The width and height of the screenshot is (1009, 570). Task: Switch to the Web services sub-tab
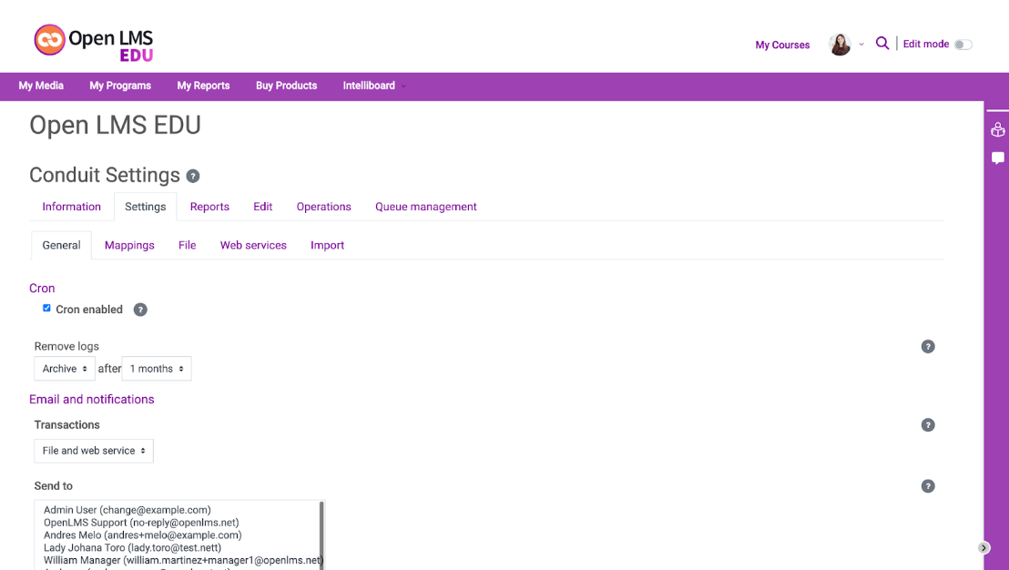coord(253,245)
